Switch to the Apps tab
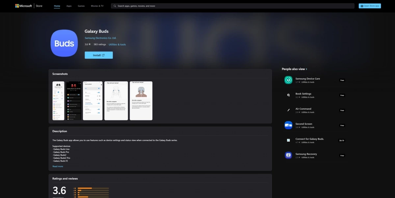This screenshot has height=198, width=395. coord(69,6)
